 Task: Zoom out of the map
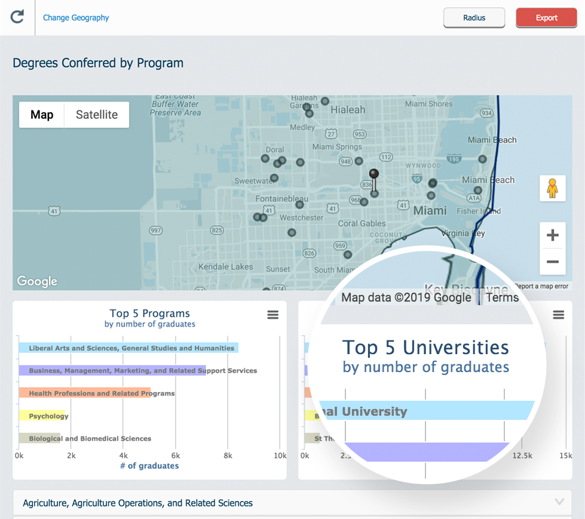[552, 262]
